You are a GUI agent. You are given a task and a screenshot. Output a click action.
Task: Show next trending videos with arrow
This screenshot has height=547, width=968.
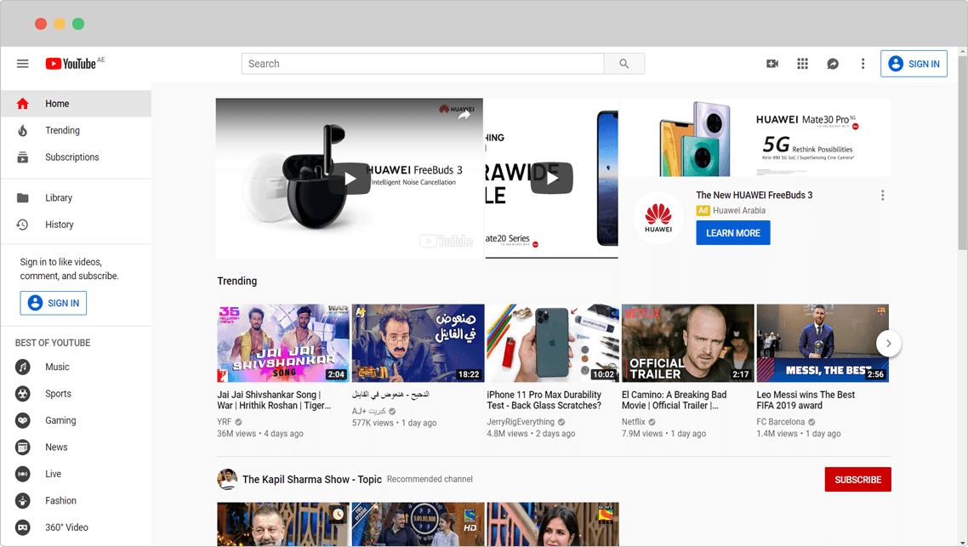[x=888, y=344]
